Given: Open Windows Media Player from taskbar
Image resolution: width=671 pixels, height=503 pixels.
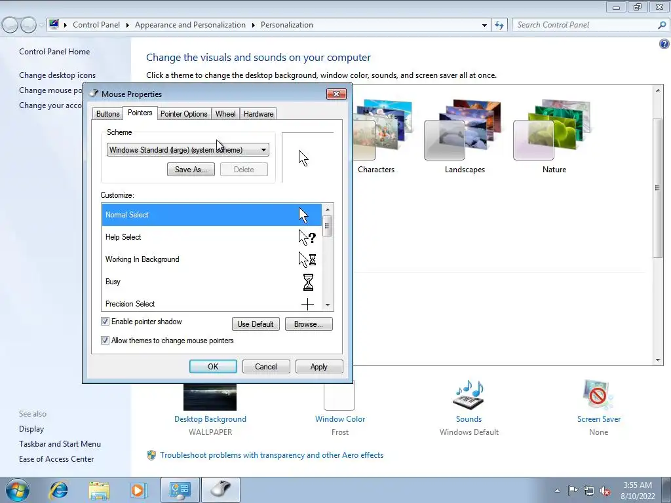Looking at the screenshot, I should (x=138, y=490).
